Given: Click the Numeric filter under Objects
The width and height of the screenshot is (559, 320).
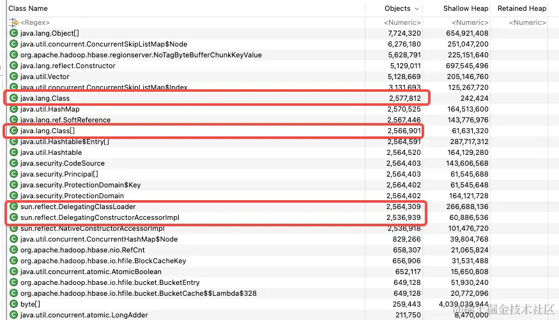Looking at the screenshot, I should click(402, 22).
